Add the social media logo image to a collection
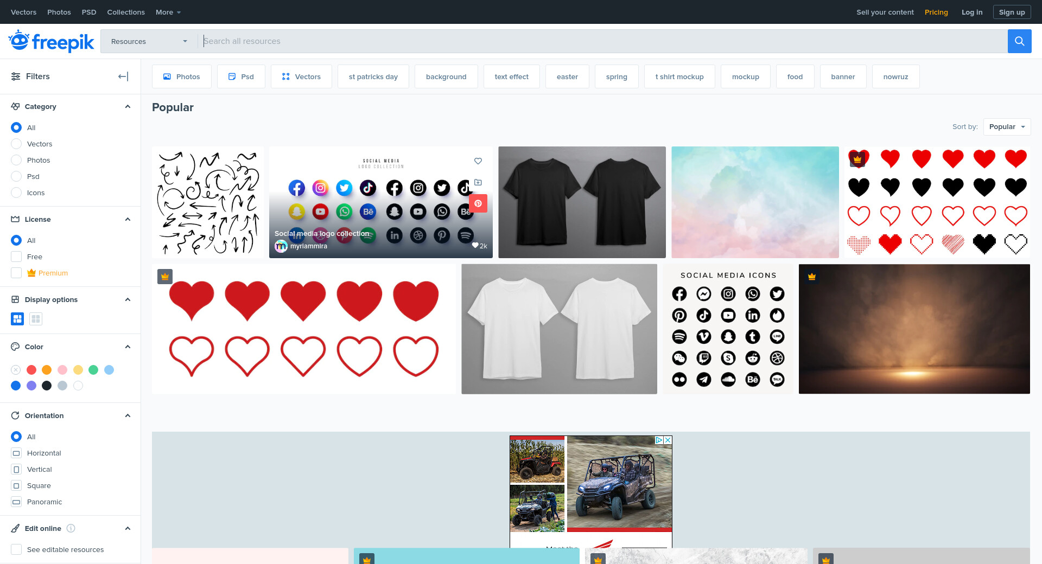 tap(478, 183)
